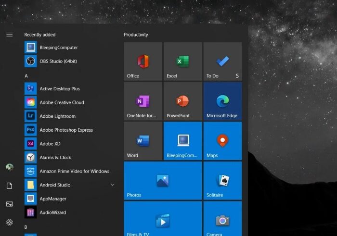337x236 pixels.
Task: Launch Solitaire tile
Action: click(222, 181)
